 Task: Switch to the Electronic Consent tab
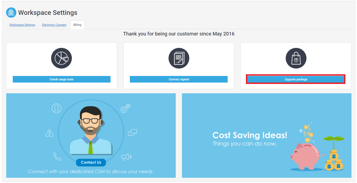point(54,25)
